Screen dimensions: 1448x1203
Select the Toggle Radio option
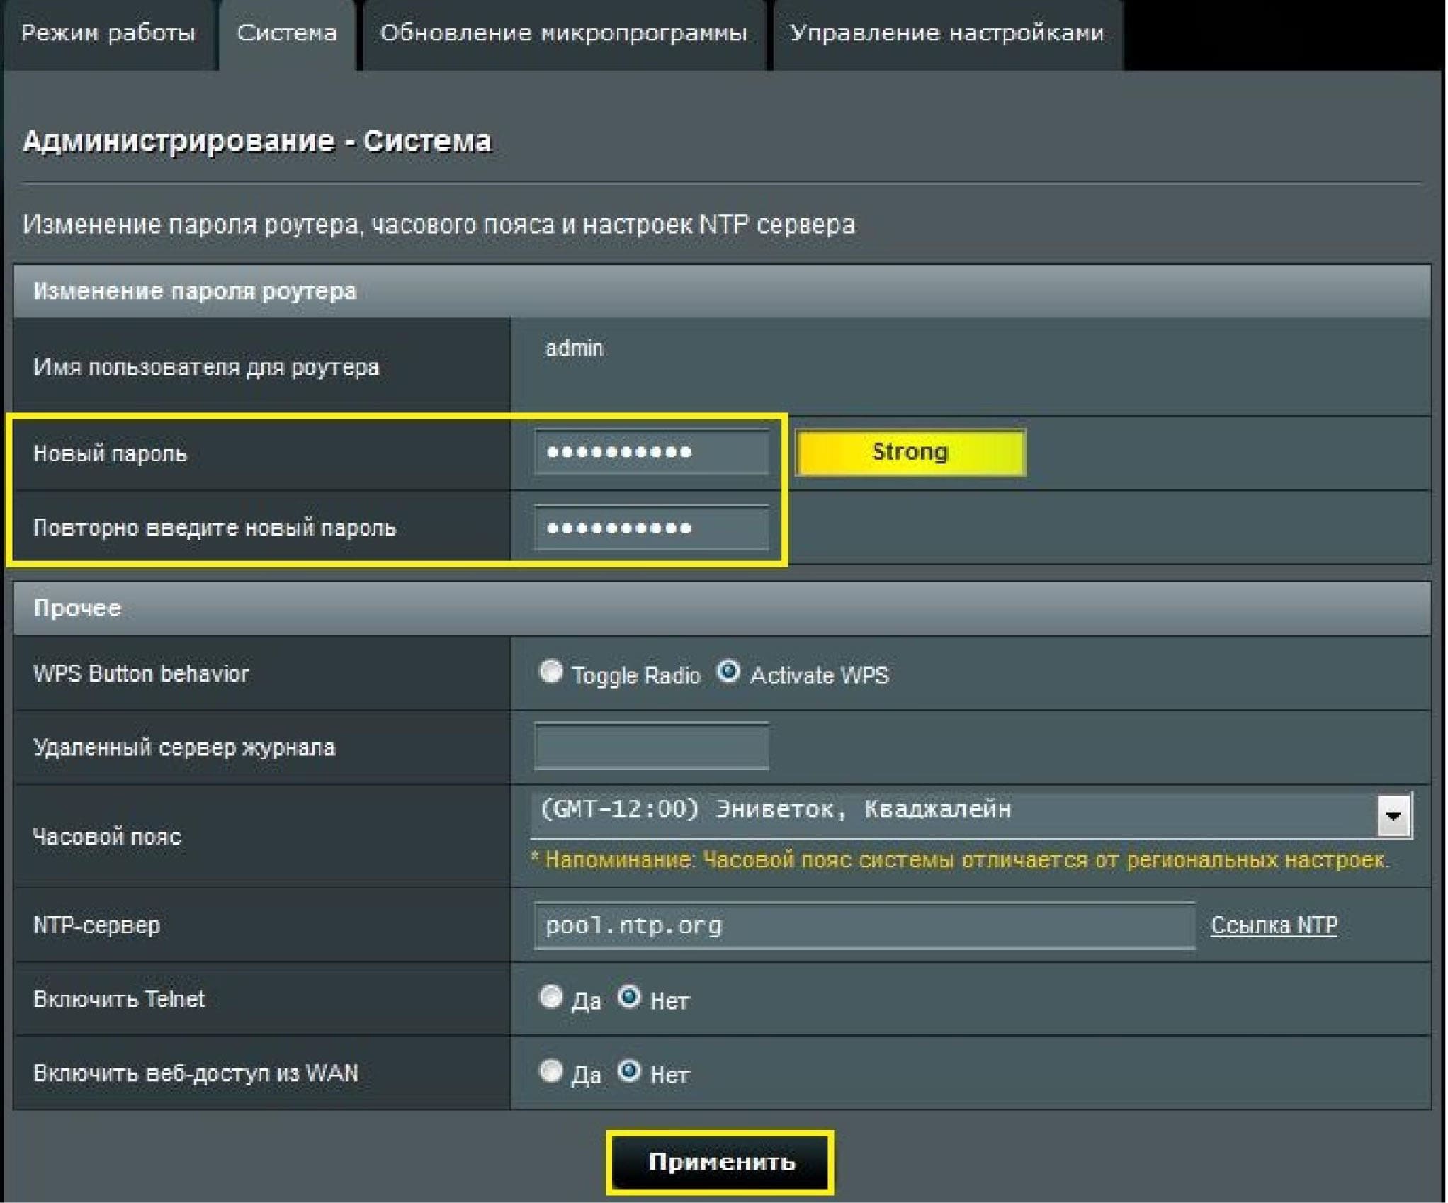(550, 672)
